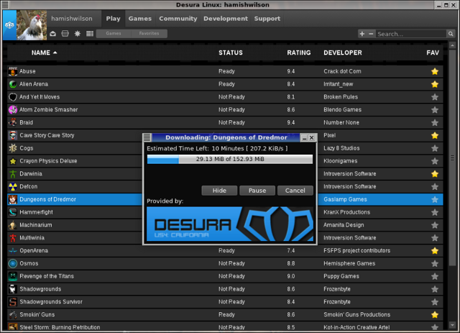Sort by the FAV column header
The width and height of the screenshot is (460, 333).
[433, 53]
